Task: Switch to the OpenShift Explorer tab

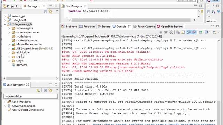Action: coord(170,26)
